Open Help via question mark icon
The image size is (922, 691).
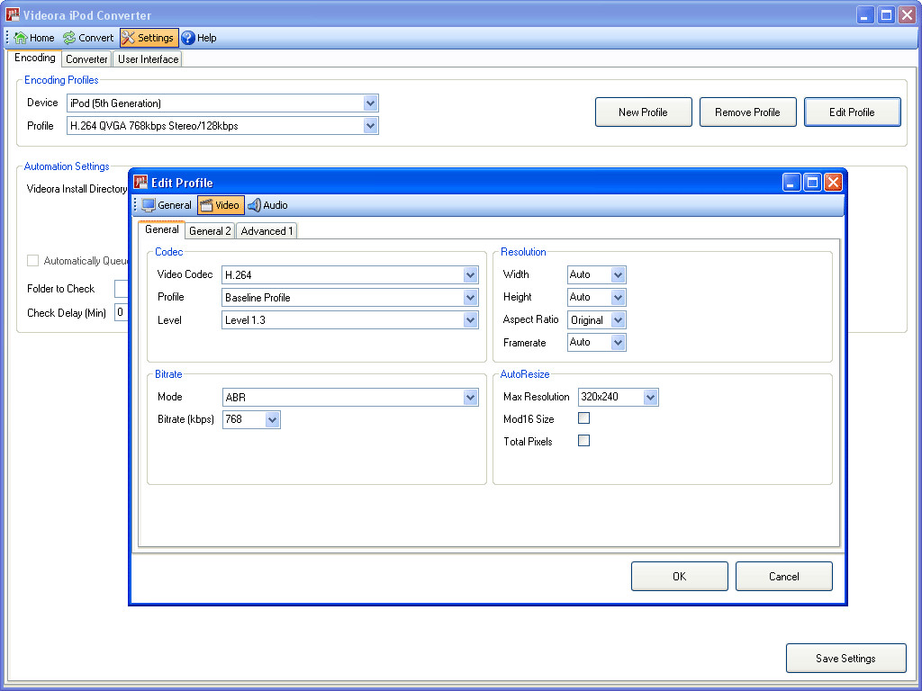(x=188, y=38)
